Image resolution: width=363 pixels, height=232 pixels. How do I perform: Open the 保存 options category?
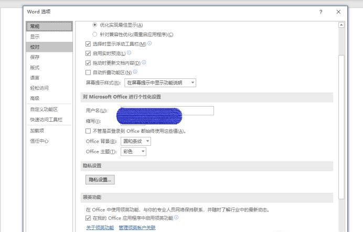pos(49,57)
